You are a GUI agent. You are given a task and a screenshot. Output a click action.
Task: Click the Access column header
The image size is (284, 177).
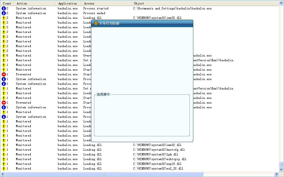(x=89, y=3)
